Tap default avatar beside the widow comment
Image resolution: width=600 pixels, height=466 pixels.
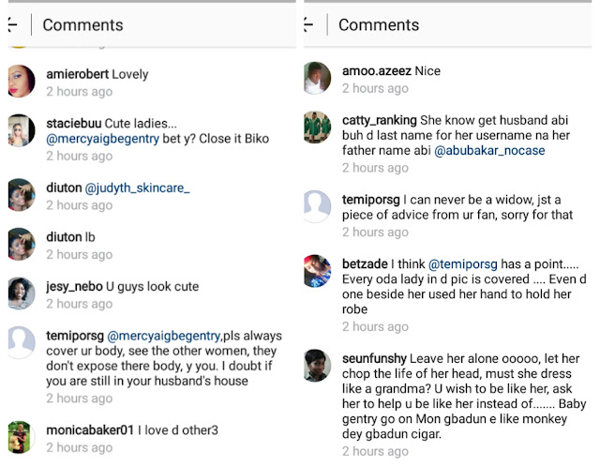tap(318, 206)
